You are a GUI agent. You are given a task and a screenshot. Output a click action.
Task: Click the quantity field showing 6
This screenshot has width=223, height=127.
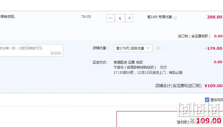pyautogui.click(x=120, y=18)
